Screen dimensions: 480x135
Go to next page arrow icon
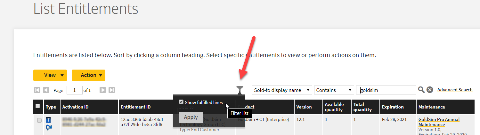point(103,90)
